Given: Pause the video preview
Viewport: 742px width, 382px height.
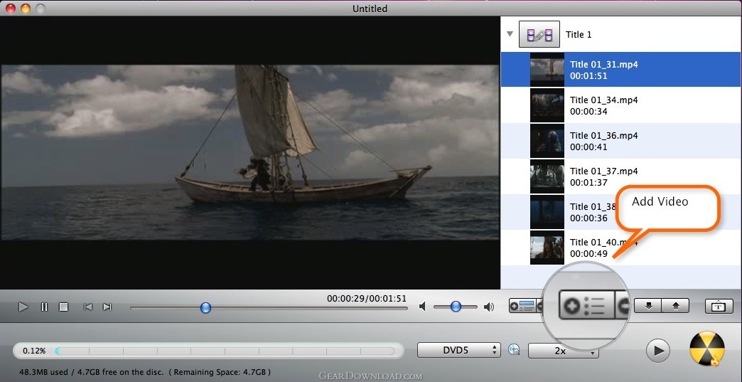Looking at the screenshot, I should pyautogui.click(x=44, y=307).
